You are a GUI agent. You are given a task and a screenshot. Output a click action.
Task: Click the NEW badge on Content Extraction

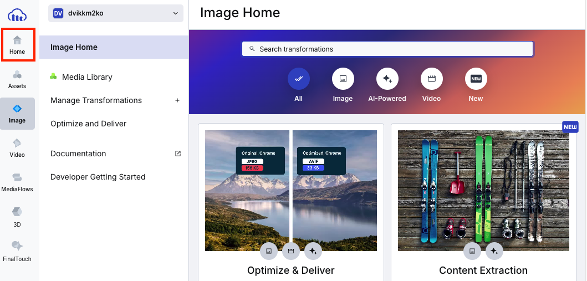[x=570, y=127]
